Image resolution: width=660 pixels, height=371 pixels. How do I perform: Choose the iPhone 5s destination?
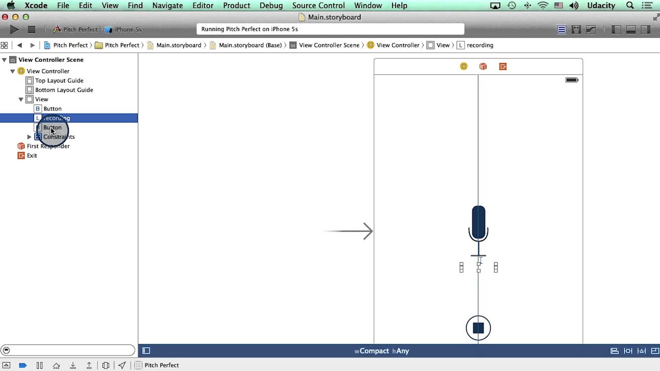[123, 29]
